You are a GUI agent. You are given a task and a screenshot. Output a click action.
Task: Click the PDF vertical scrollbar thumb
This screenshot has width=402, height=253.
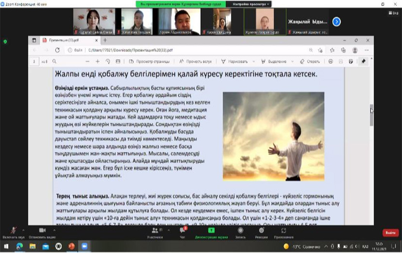click(371, 115)
